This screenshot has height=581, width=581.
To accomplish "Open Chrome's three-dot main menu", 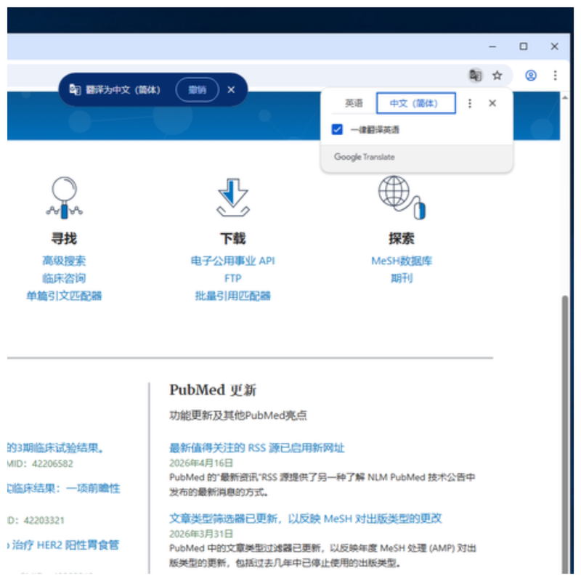I will (x=555, y=76).
